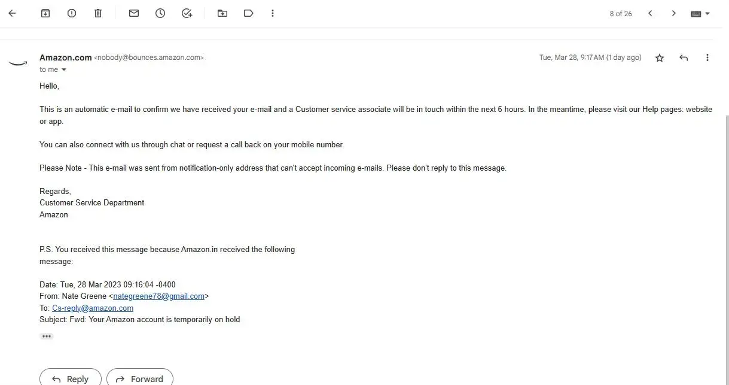Go back to the inbox list
This screenshot has width=729, height=385.
click(12, 13)
